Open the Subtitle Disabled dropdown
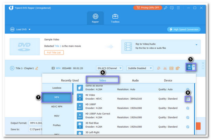The height and width of the screenshot is (140, 211). click(x=140, y=68)
